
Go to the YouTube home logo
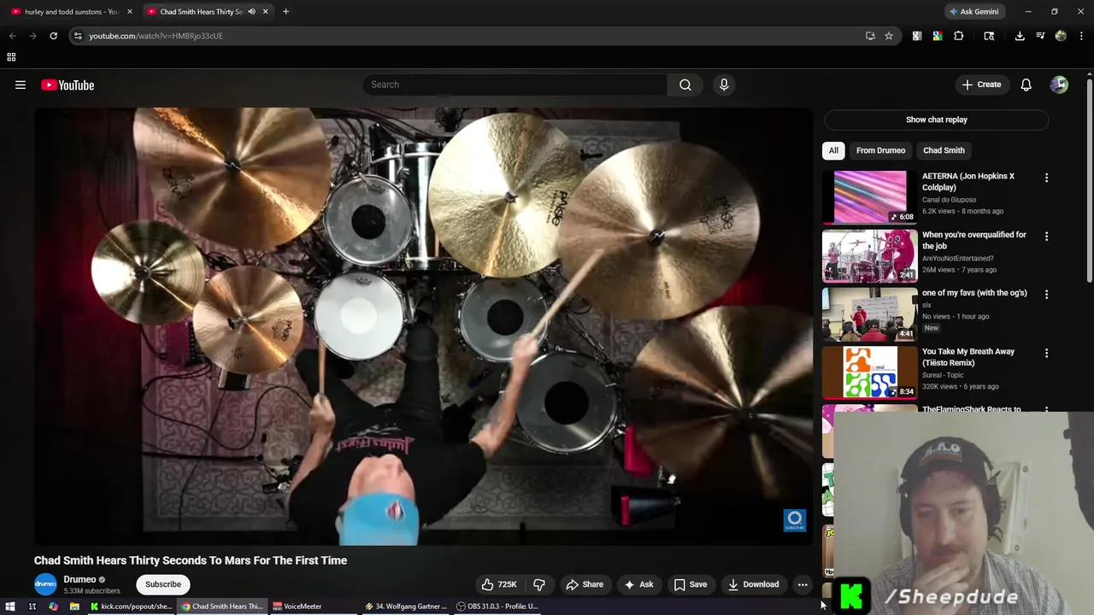coord(68,85)
